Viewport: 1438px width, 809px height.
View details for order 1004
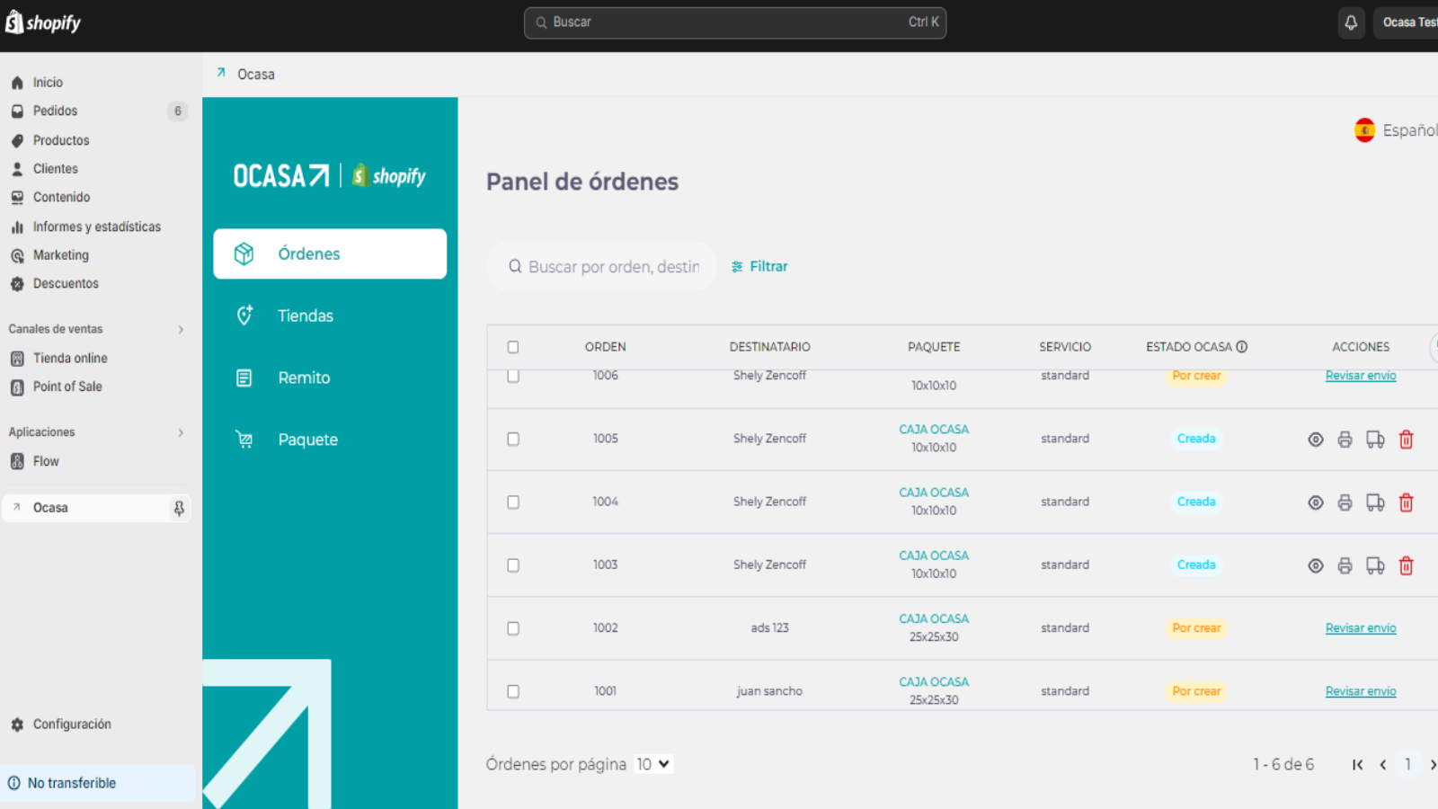click(1316, 502)
